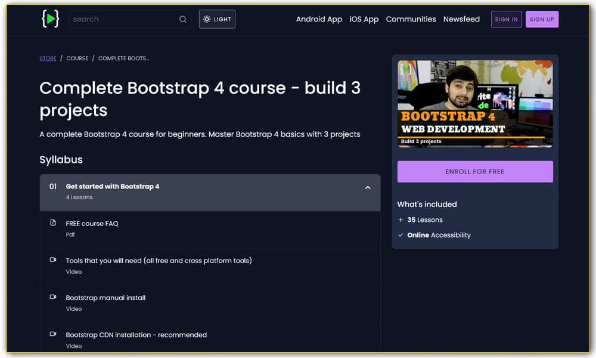The height and width of the screenshot is (358, 596).
Task: Click the video icon beside Bootstrap manual install
Action: pyautogui.click(x=53, y=297)
